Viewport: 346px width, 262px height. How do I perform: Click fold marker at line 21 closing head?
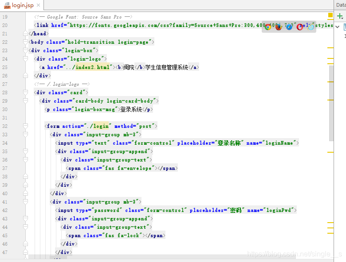click(25, 34)
